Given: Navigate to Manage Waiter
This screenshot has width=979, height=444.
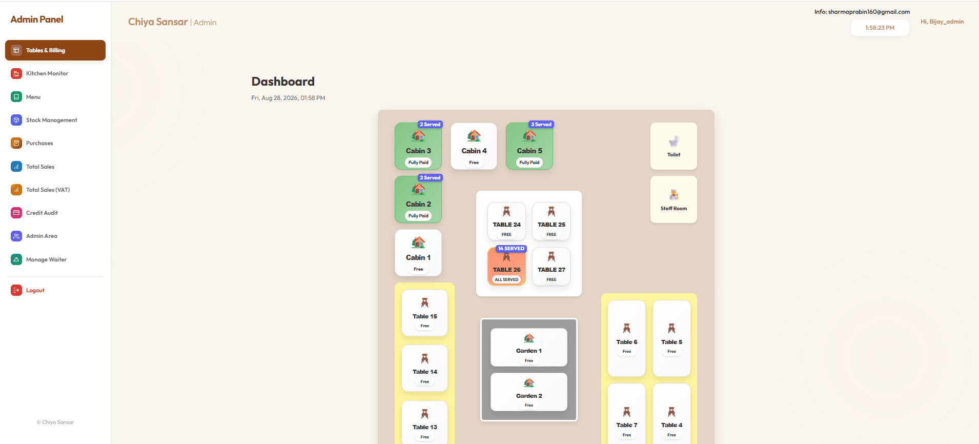Looking at the screenshot, I should coord(55,259).
